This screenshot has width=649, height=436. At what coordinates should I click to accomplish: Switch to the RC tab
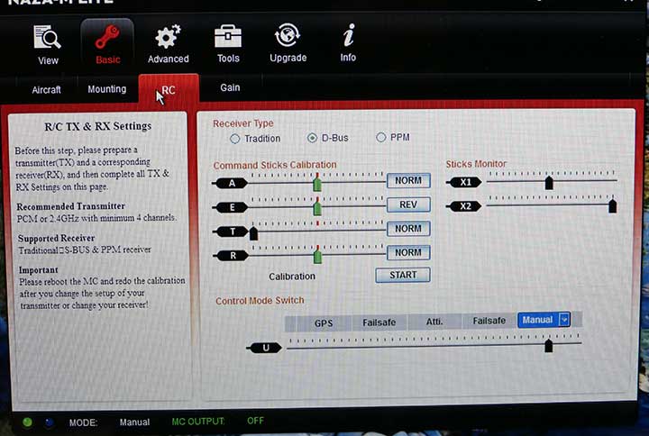(x=169, y=90)
